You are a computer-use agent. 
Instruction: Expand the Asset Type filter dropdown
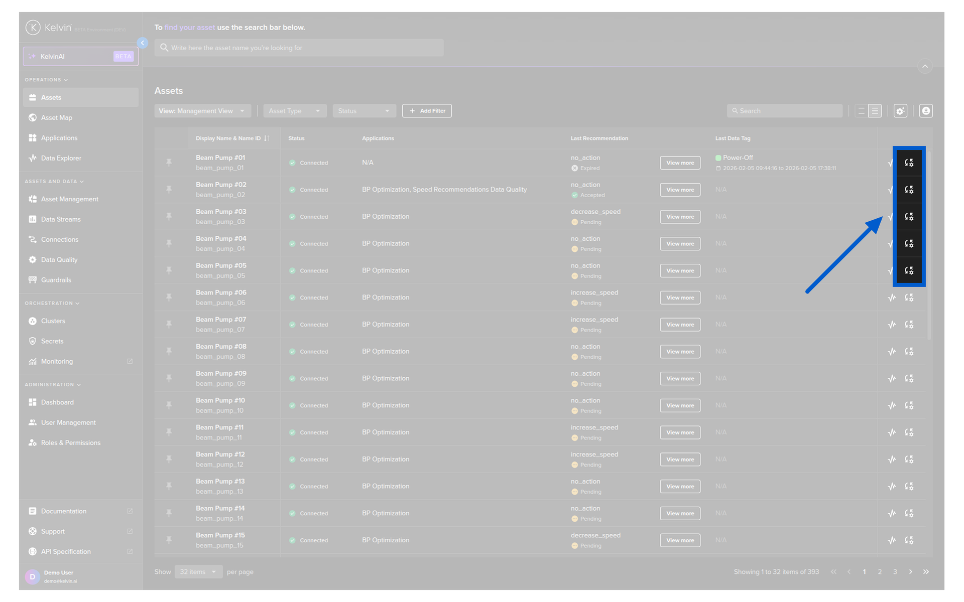click(295, 111)
